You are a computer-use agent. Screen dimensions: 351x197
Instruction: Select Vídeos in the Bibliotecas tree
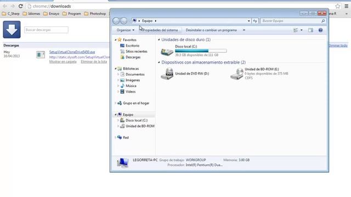pyautogui.click(x=131, y=91)
